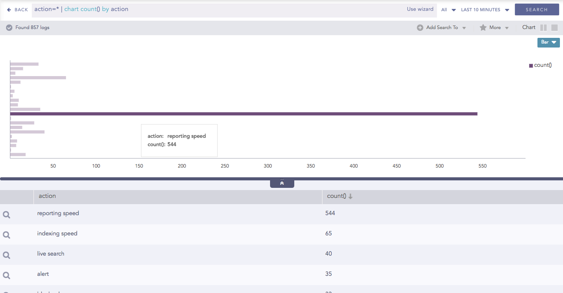Sort the table by action column header
Viewport: 563px width, 293px height.
pos(47,196)
